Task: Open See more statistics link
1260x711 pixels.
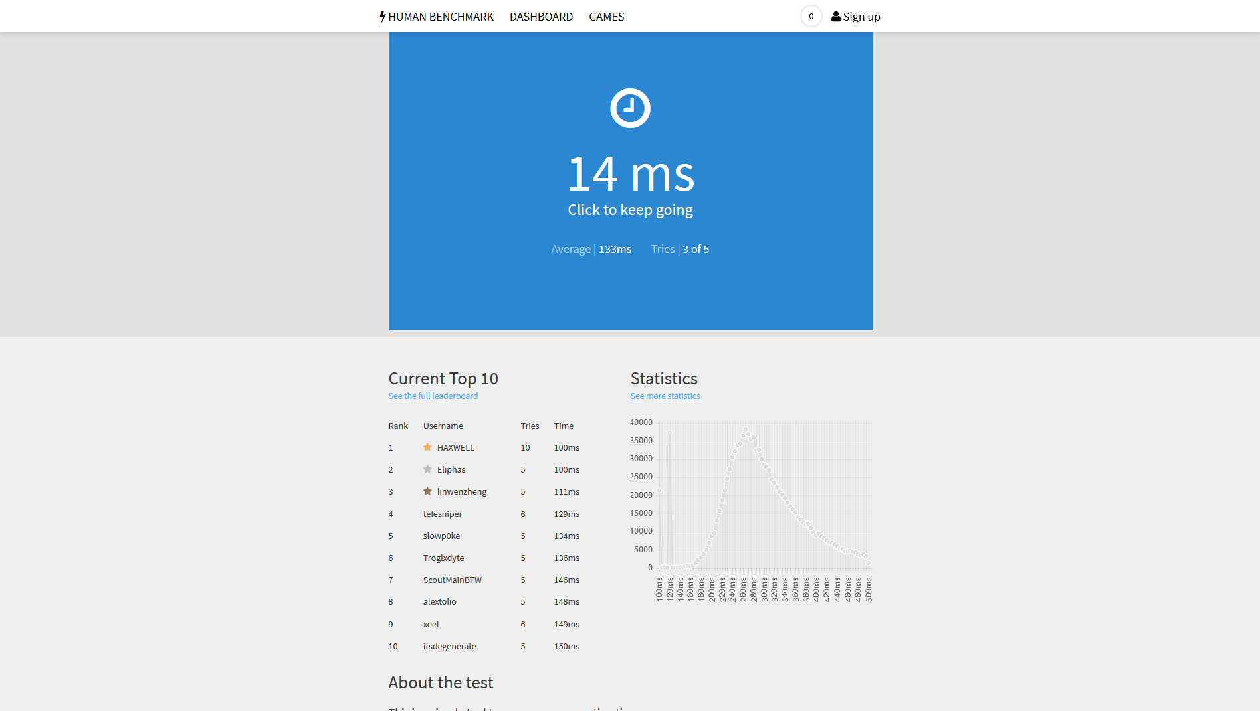Action: coord(665,396)
